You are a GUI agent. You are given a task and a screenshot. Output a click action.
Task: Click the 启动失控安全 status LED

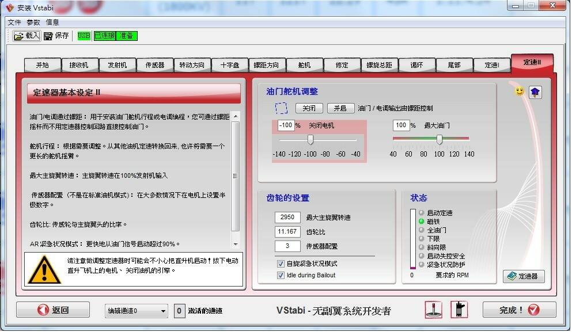[421, 256]
